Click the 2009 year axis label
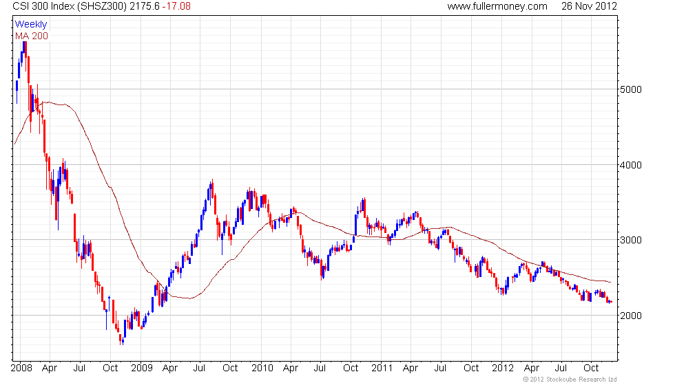Screen dimensions: 675x385 [142, 368]
